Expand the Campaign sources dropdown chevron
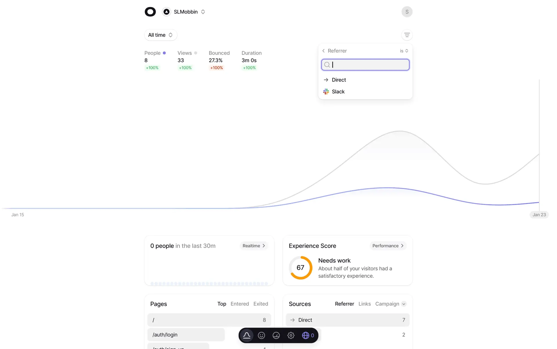The height and width of the screenshot is (349, 557). 404,304
